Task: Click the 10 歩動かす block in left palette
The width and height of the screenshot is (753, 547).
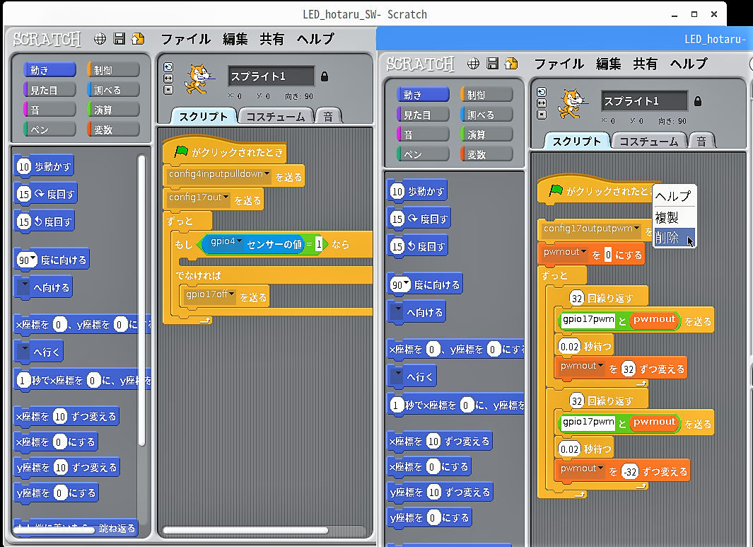Action: tap(44, 167)
